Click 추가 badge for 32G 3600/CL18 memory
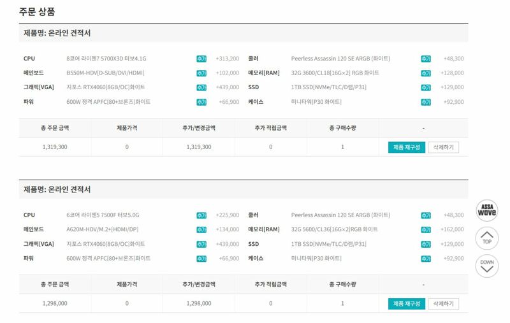 [x=426, y=73]
